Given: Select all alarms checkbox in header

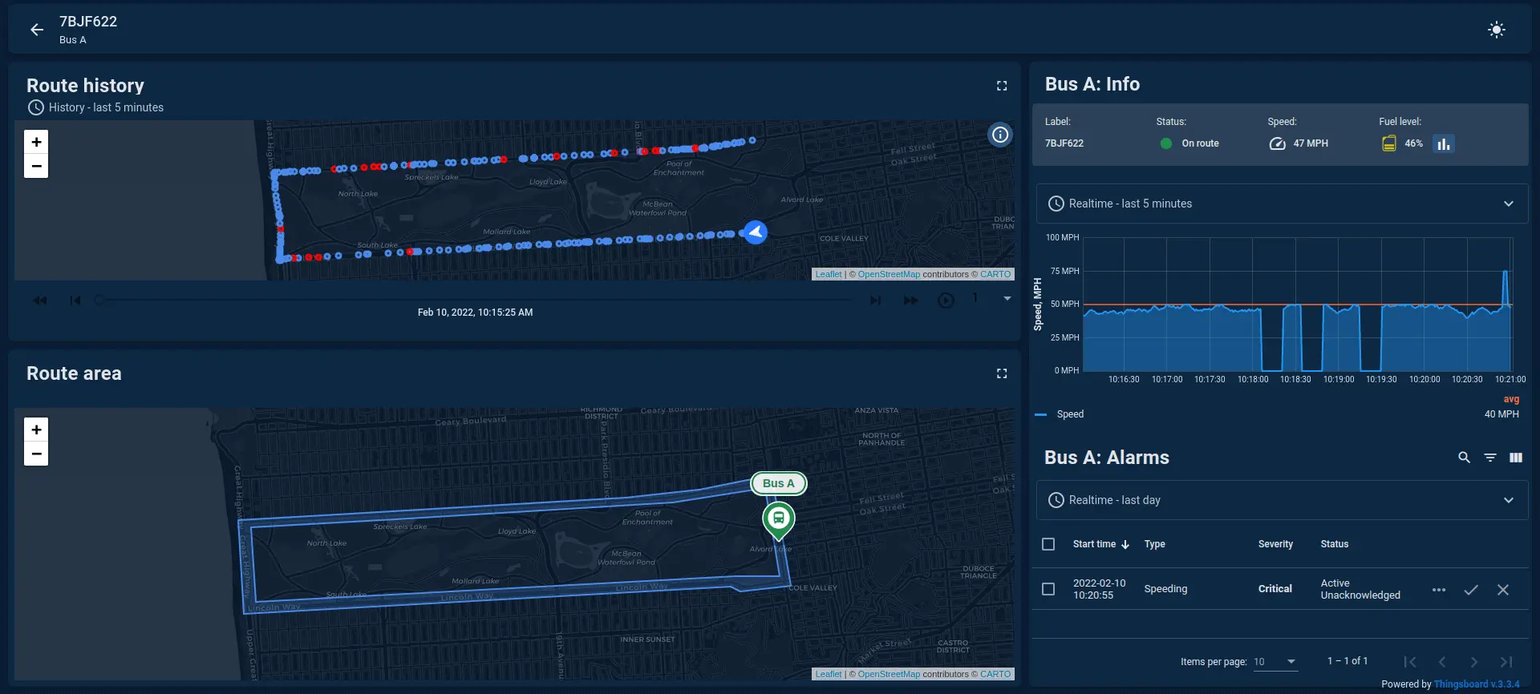Looking at the screenshot, I should [1048, 544].
